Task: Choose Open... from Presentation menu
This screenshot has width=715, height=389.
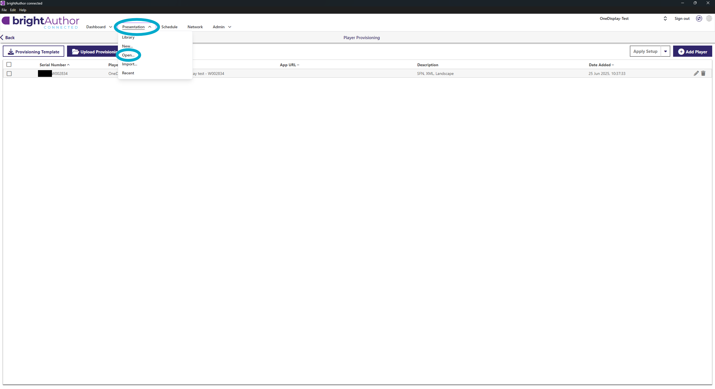Action: [x=128, y=55]
